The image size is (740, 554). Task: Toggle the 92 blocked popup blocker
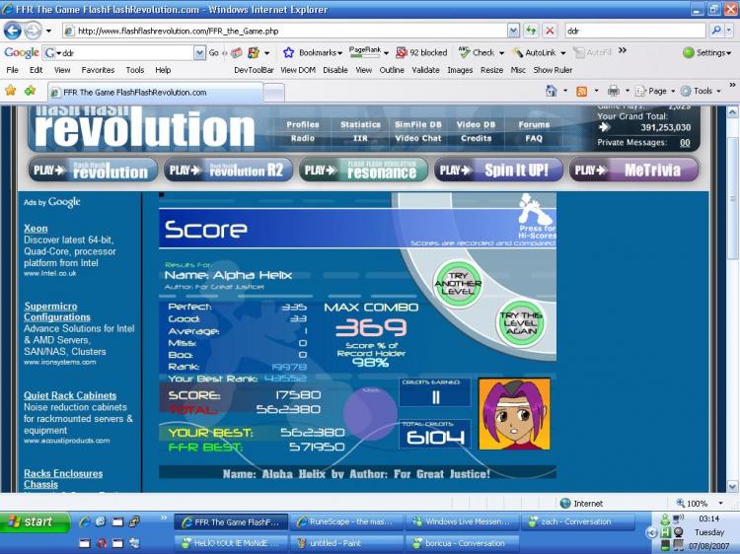421,52
